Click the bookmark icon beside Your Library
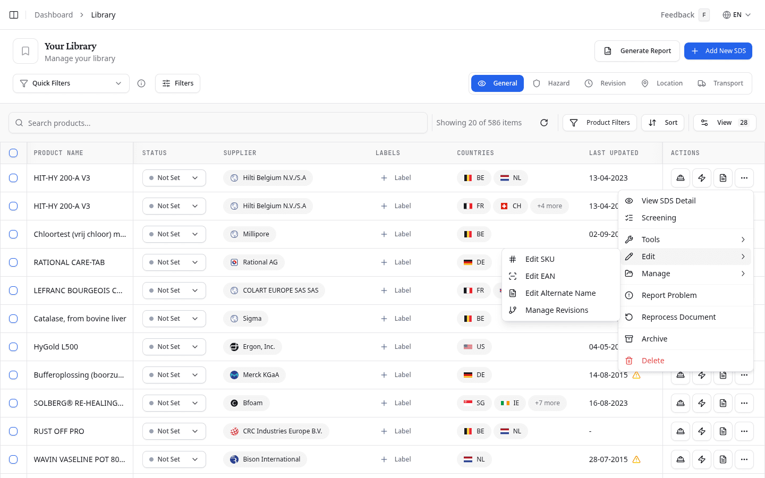The image size is (765, 478). tap(25, 51)
